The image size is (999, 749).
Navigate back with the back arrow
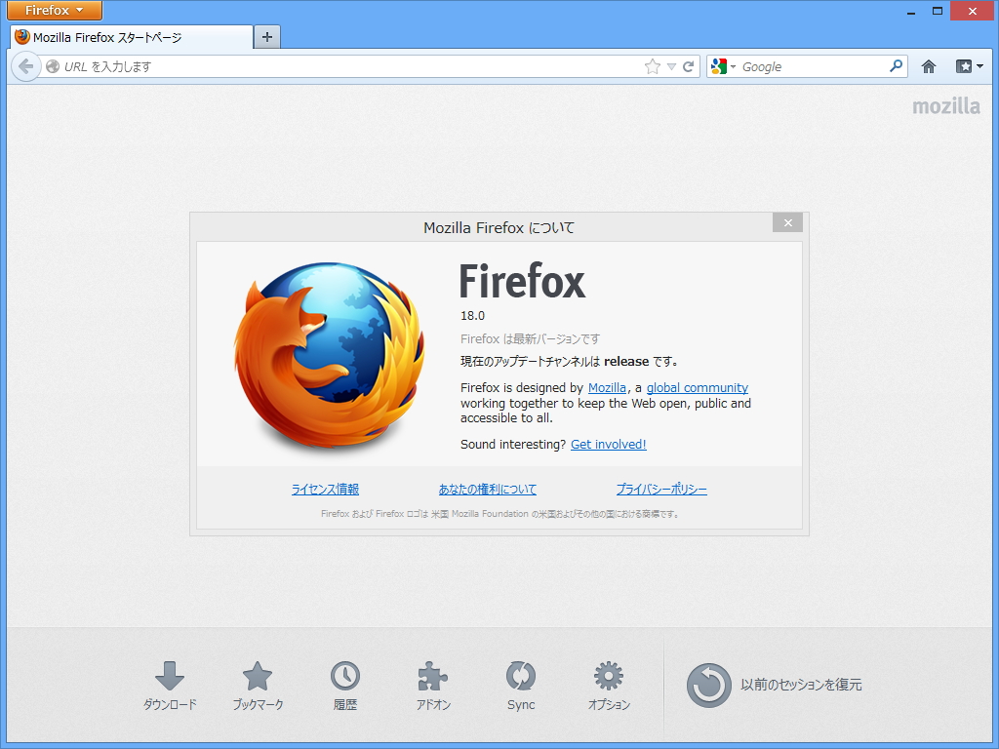point(26,66)
